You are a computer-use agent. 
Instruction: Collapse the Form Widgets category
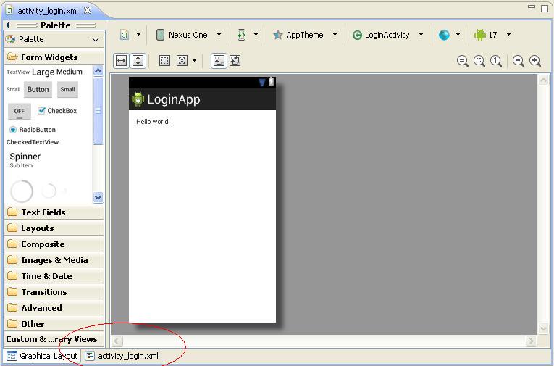[54, 57]
